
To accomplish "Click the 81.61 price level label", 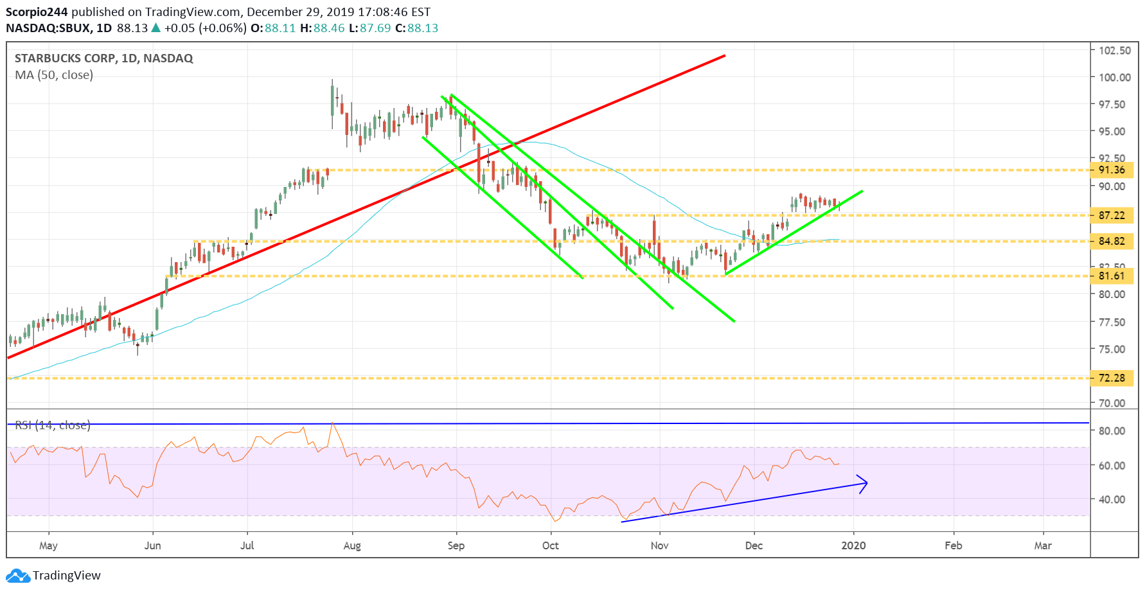I will pyautogui.click(x=1112, y=276).
